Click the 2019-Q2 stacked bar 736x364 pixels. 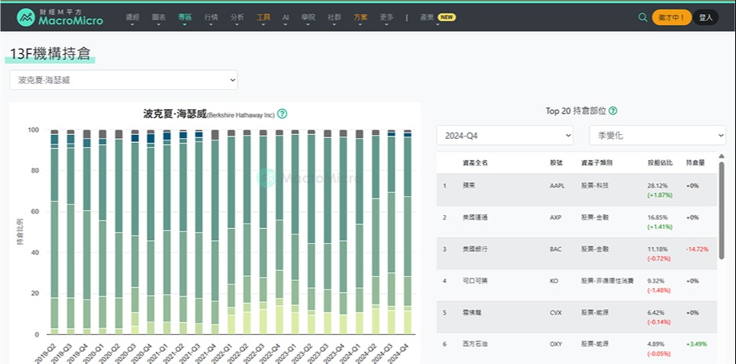[54, 232]
